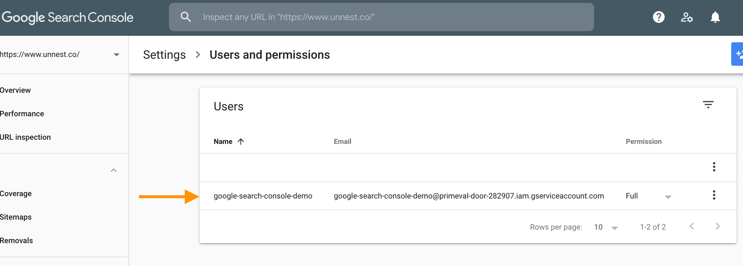Select the gserviceaccount.com email address cell
This screenshot has height=266, width=743.
pyautogui.click(x=469, y=196)
